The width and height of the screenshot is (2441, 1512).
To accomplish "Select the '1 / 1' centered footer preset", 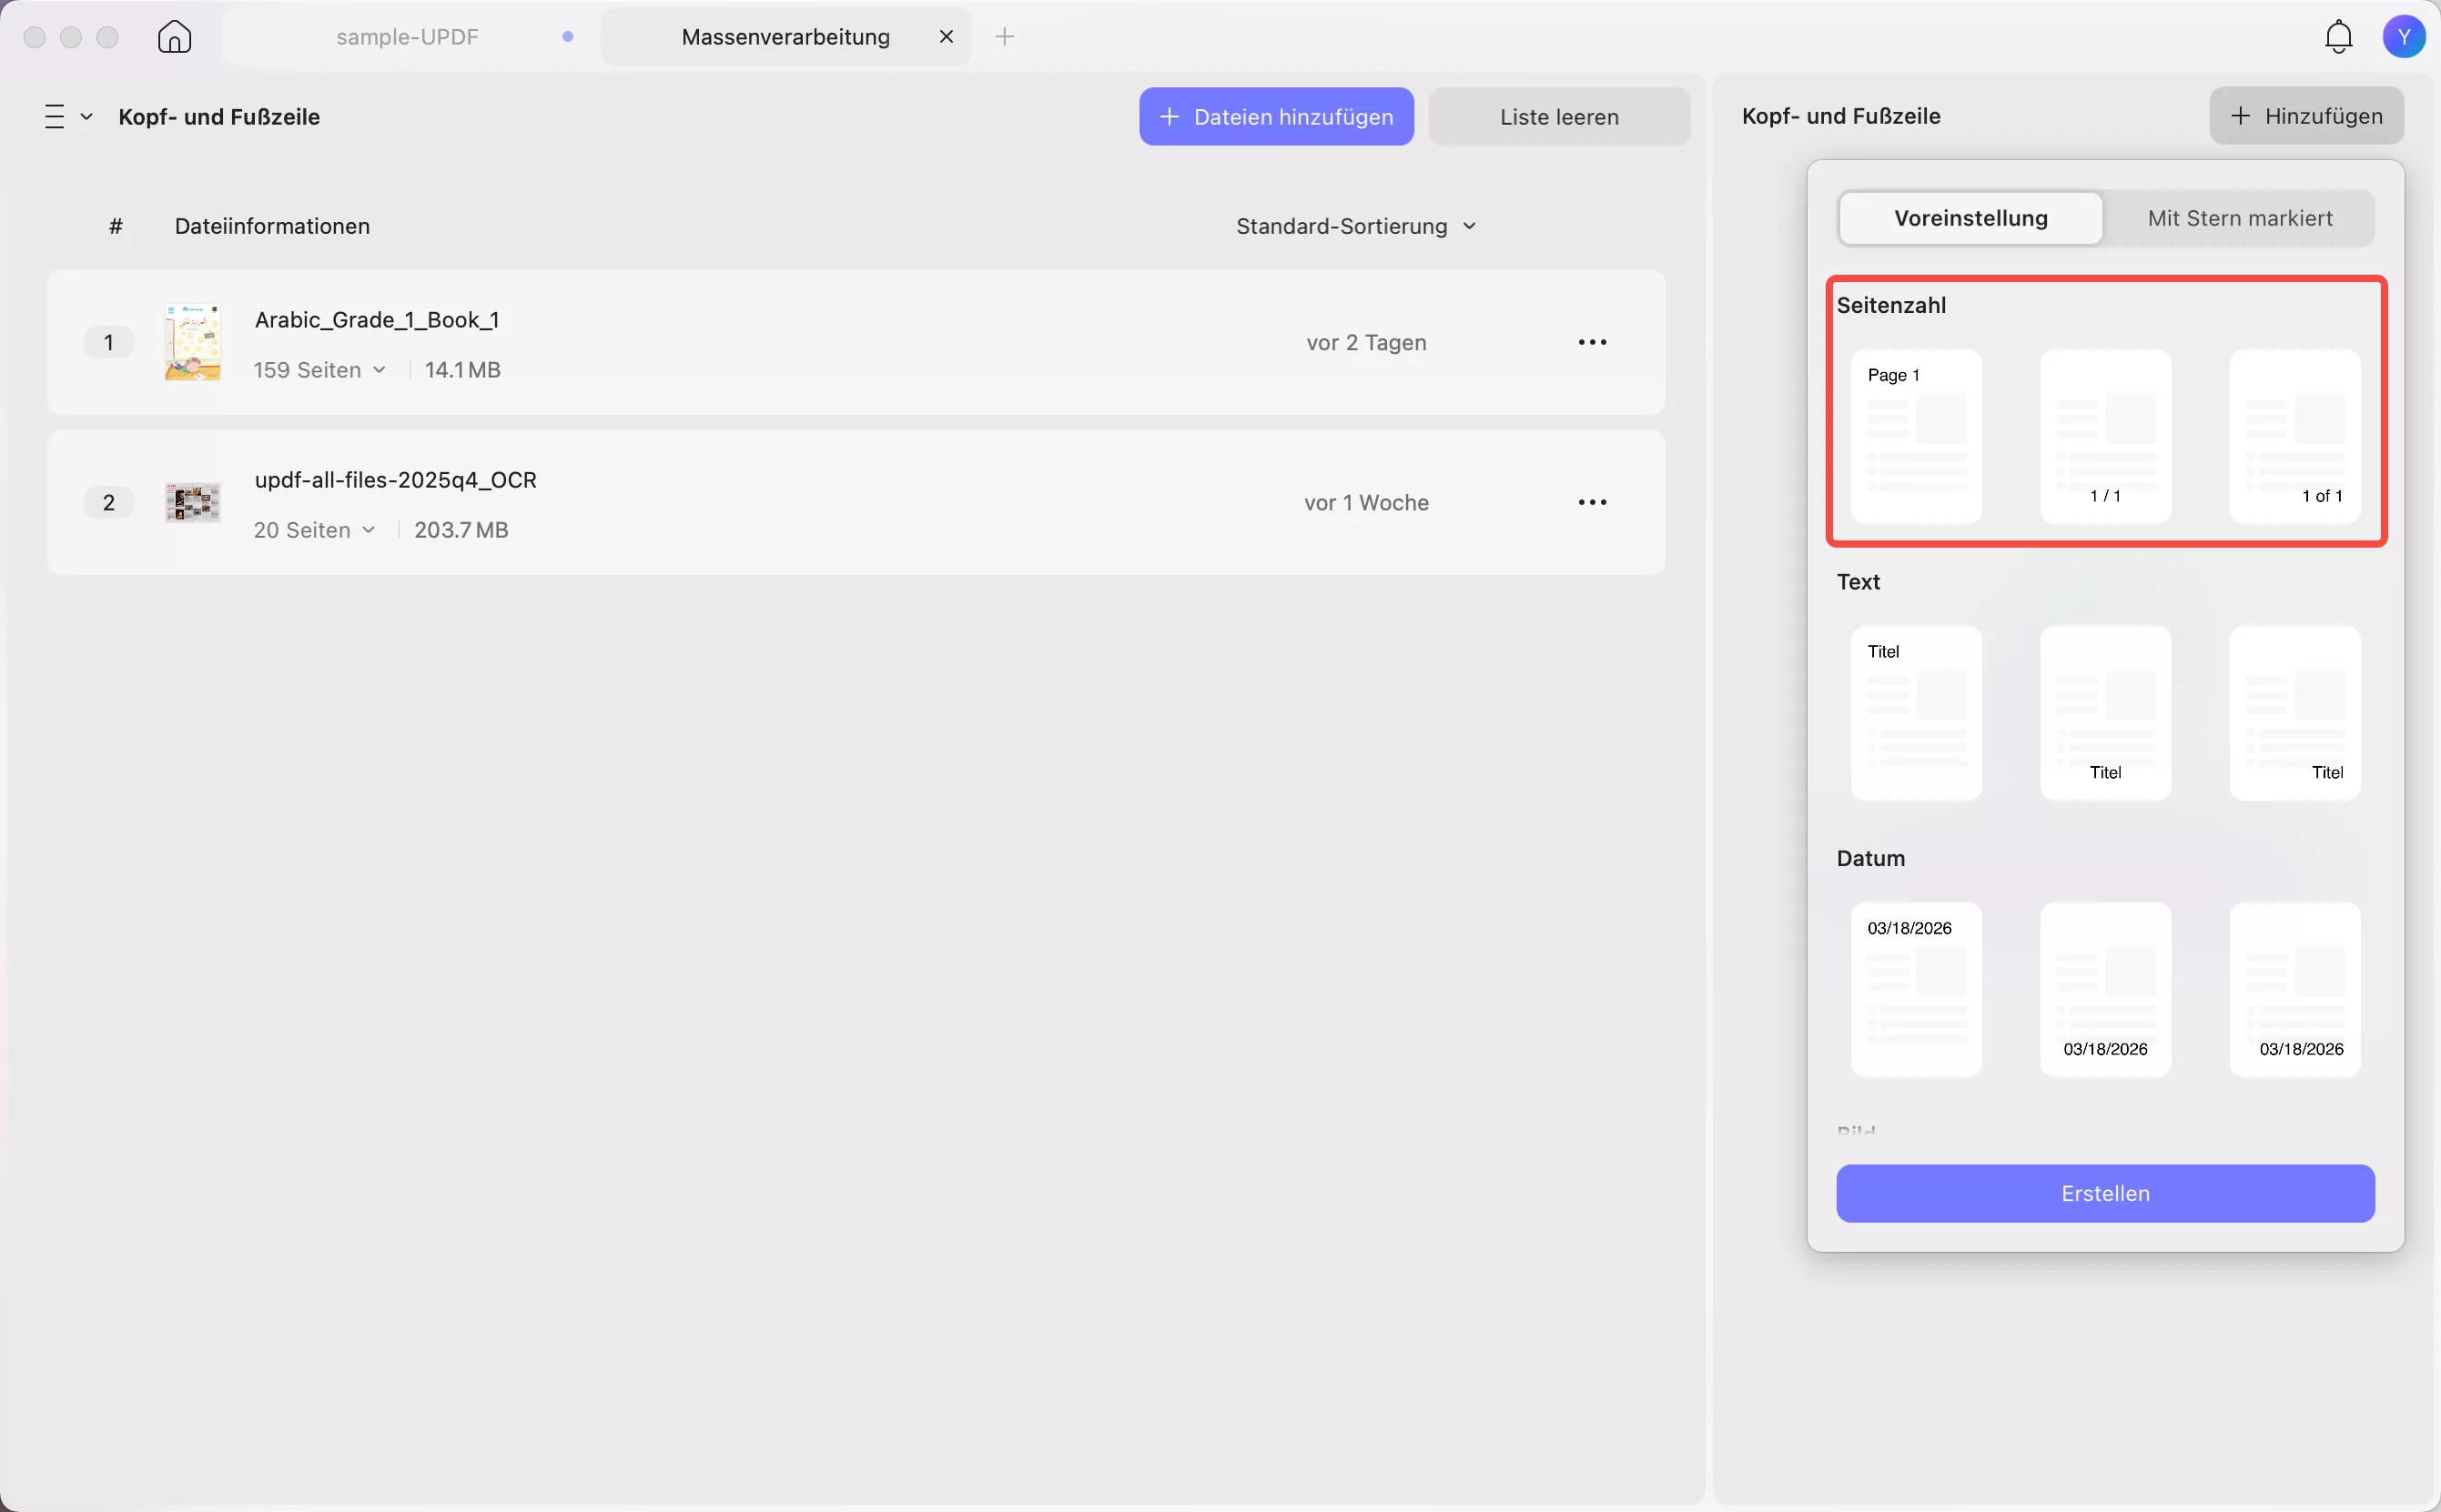I will (2105, 435).
